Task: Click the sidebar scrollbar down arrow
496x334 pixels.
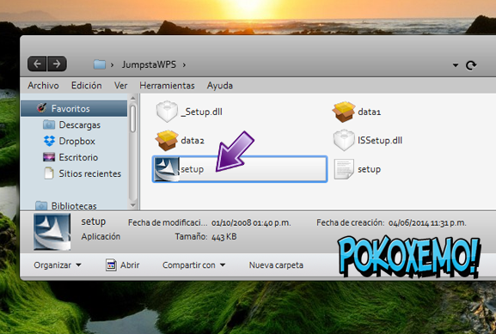Action: (x=133, y=205)
